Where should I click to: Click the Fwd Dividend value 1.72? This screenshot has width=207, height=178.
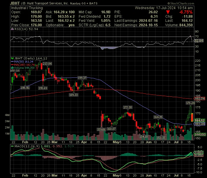pyautogui.click(x=107, y=17)
